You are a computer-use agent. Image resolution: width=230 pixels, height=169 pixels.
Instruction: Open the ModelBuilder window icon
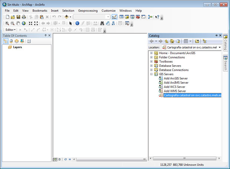click(150, 17)
